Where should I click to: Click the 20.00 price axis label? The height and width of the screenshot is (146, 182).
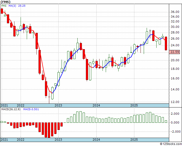(x=175, y=60)
